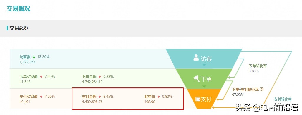Click the green down arrow next to 访客数
The height and width of the screenshot is (115, 302).
click(34, 57)
